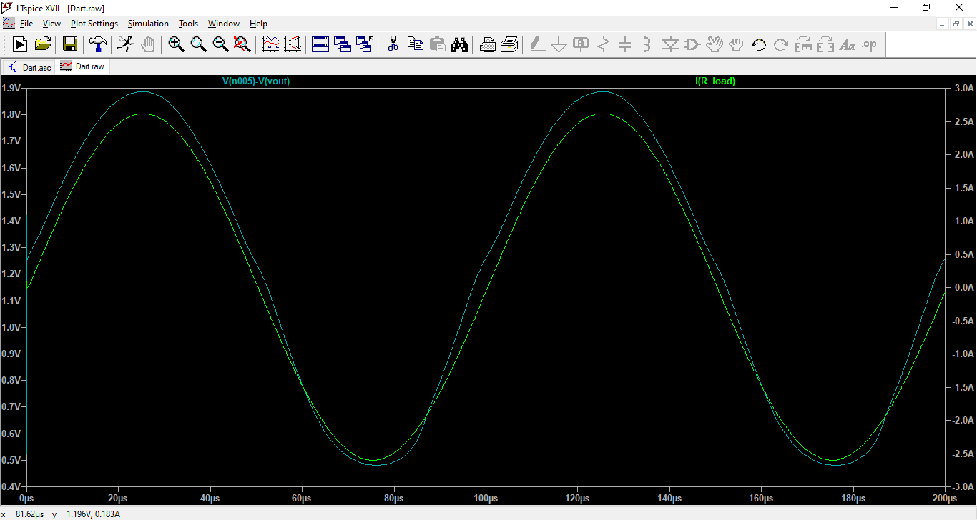
Task: Click the -3.0A right axis label
Action: [963, 486]
